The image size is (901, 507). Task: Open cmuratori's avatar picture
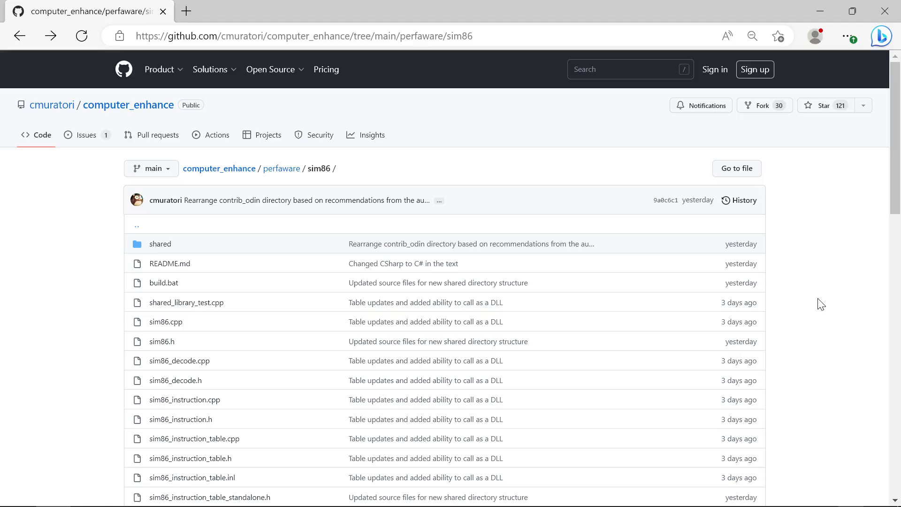(x=136, y=200)
